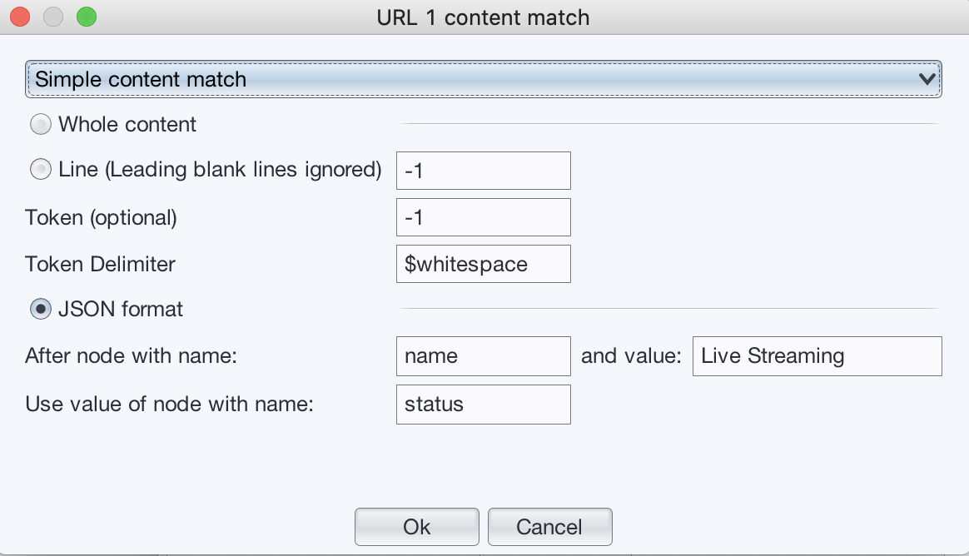Click the URL 1 content match title bar
The height and width of the screenshot is (556, 969).
(483, 17)
